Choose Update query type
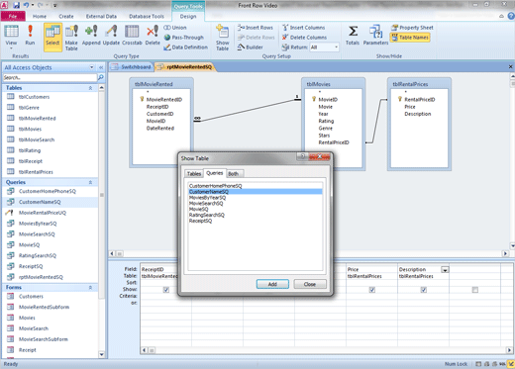This screenshot has width=515, height=369. tap(111, 35)
